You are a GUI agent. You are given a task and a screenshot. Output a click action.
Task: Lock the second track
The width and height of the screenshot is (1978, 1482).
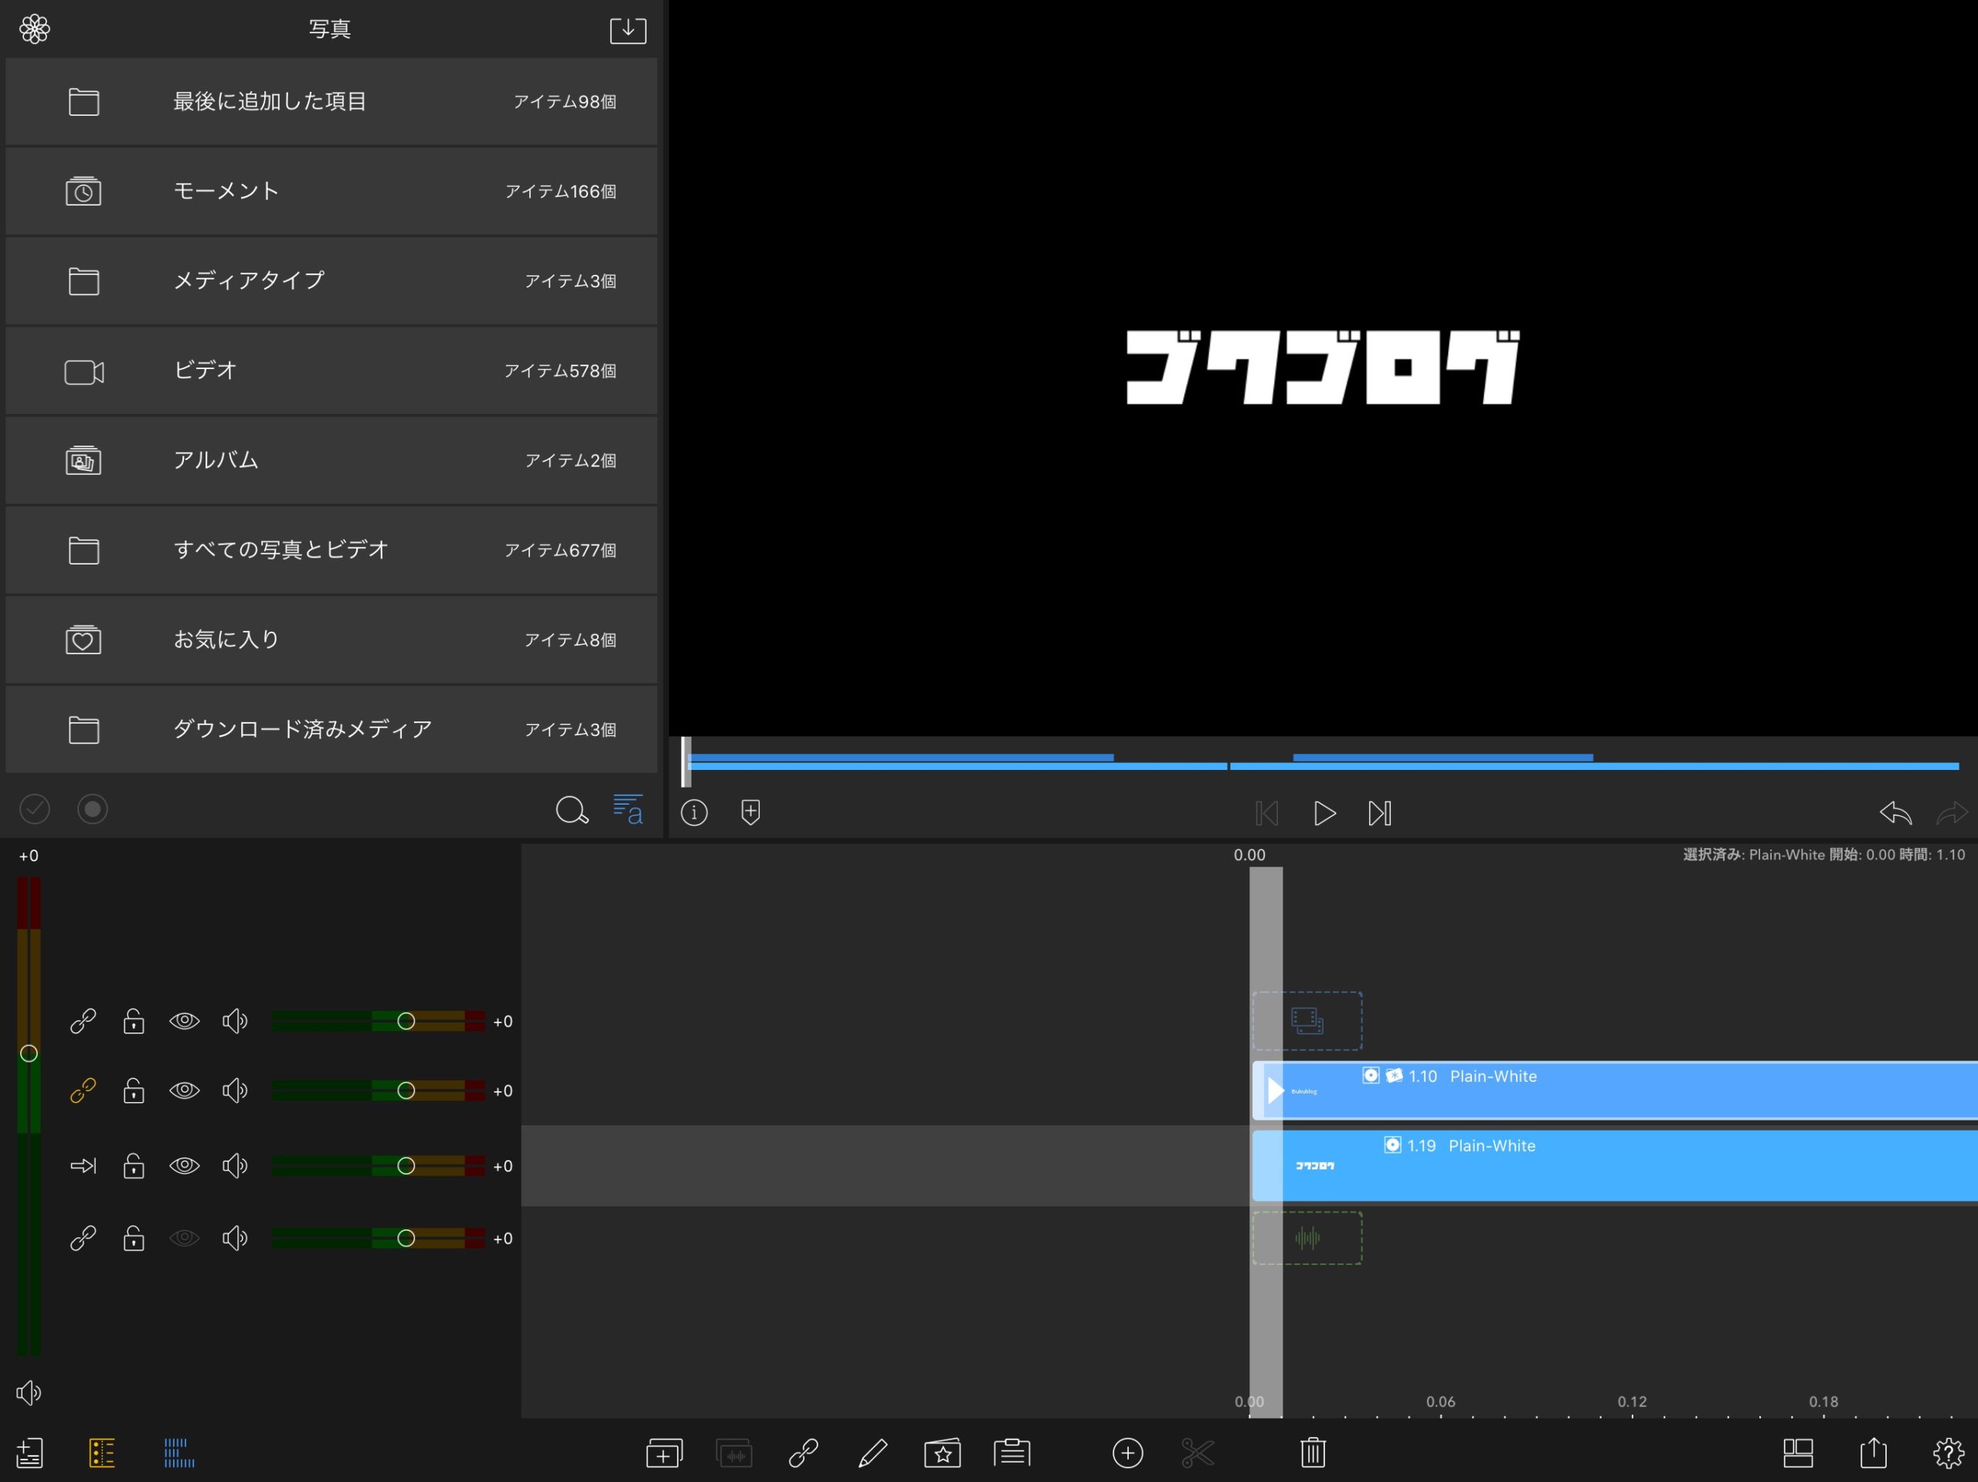[x=133, y=1090]
